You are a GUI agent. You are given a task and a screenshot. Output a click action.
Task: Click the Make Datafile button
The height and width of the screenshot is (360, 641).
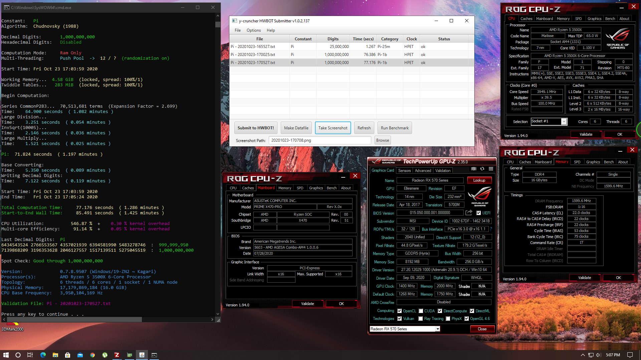pyautogui.click(x=296, y=128)
